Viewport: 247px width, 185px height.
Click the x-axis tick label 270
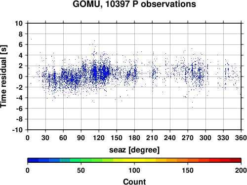[188, 138]
